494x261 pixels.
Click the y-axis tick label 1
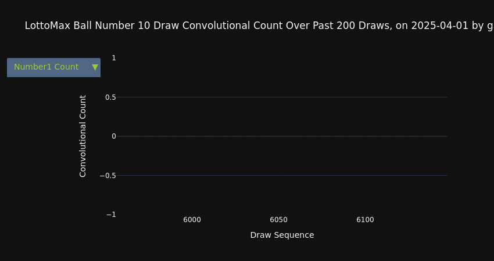coord(114,58)
